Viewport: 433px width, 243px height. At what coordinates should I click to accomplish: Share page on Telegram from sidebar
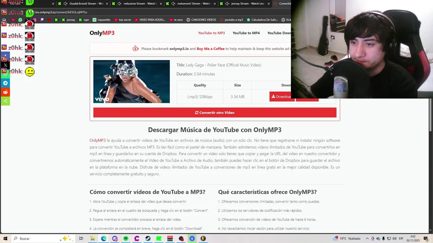(5, 83)
